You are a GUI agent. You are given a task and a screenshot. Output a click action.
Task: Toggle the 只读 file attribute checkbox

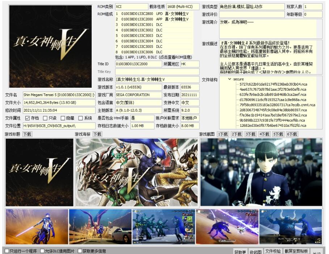(45, 118)
